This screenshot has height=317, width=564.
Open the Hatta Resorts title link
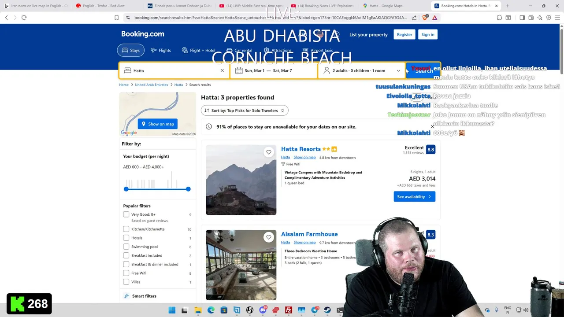(301, 149)
